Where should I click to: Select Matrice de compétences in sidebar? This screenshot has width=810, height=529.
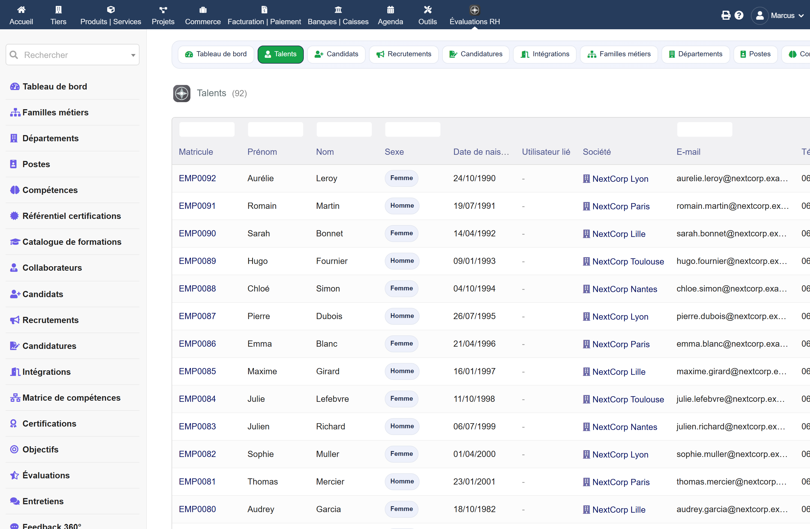[71, 398]
